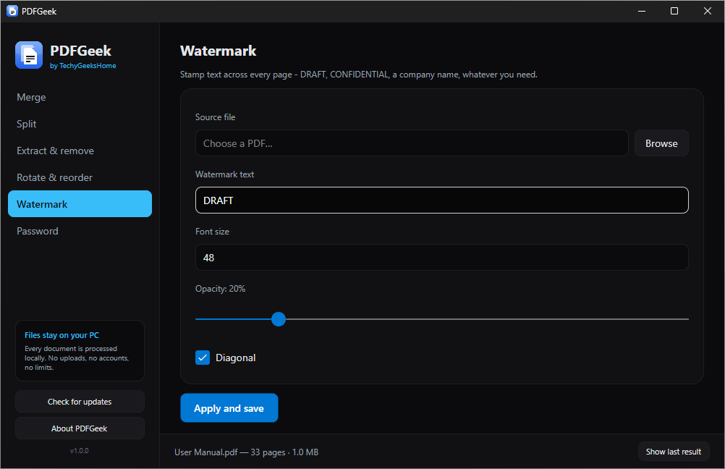Click the PDFGeek title bar app icon
Viewport: 725px width, 469px height.
pyautogui.click(x=12, y=11)
